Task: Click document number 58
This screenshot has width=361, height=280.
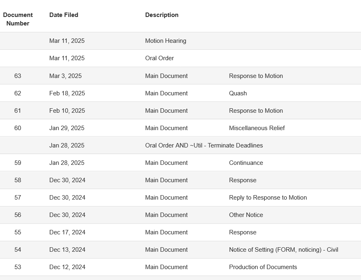Action: [x=18, y=180]
